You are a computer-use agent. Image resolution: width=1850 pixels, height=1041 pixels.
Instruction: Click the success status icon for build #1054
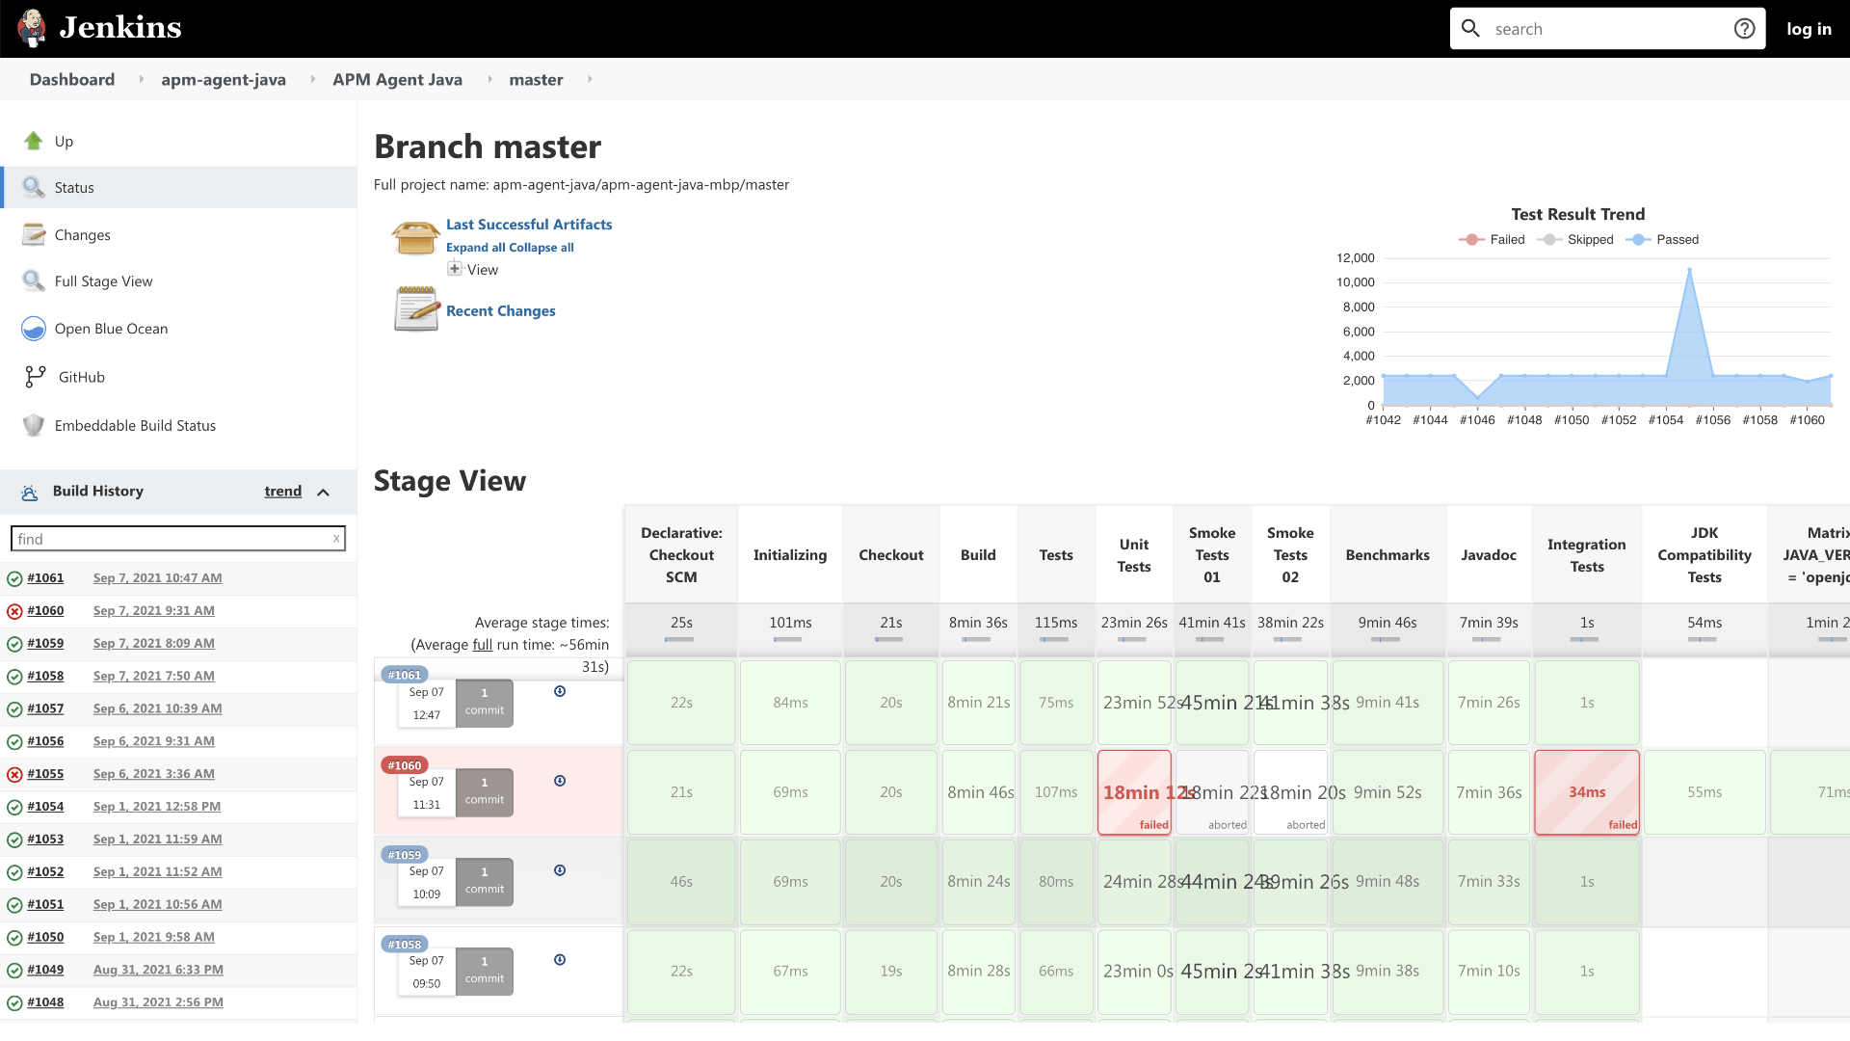tap(14, 807)
